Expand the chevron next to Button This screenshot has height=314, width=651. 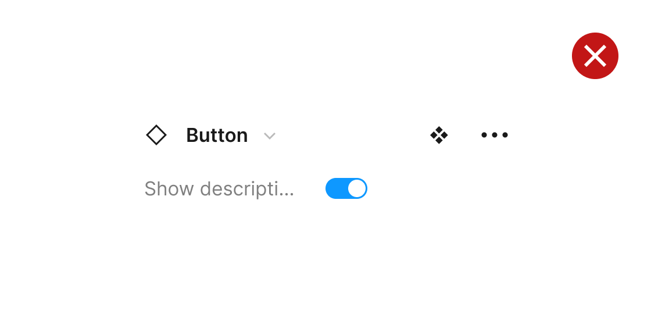tap(269, 136)
